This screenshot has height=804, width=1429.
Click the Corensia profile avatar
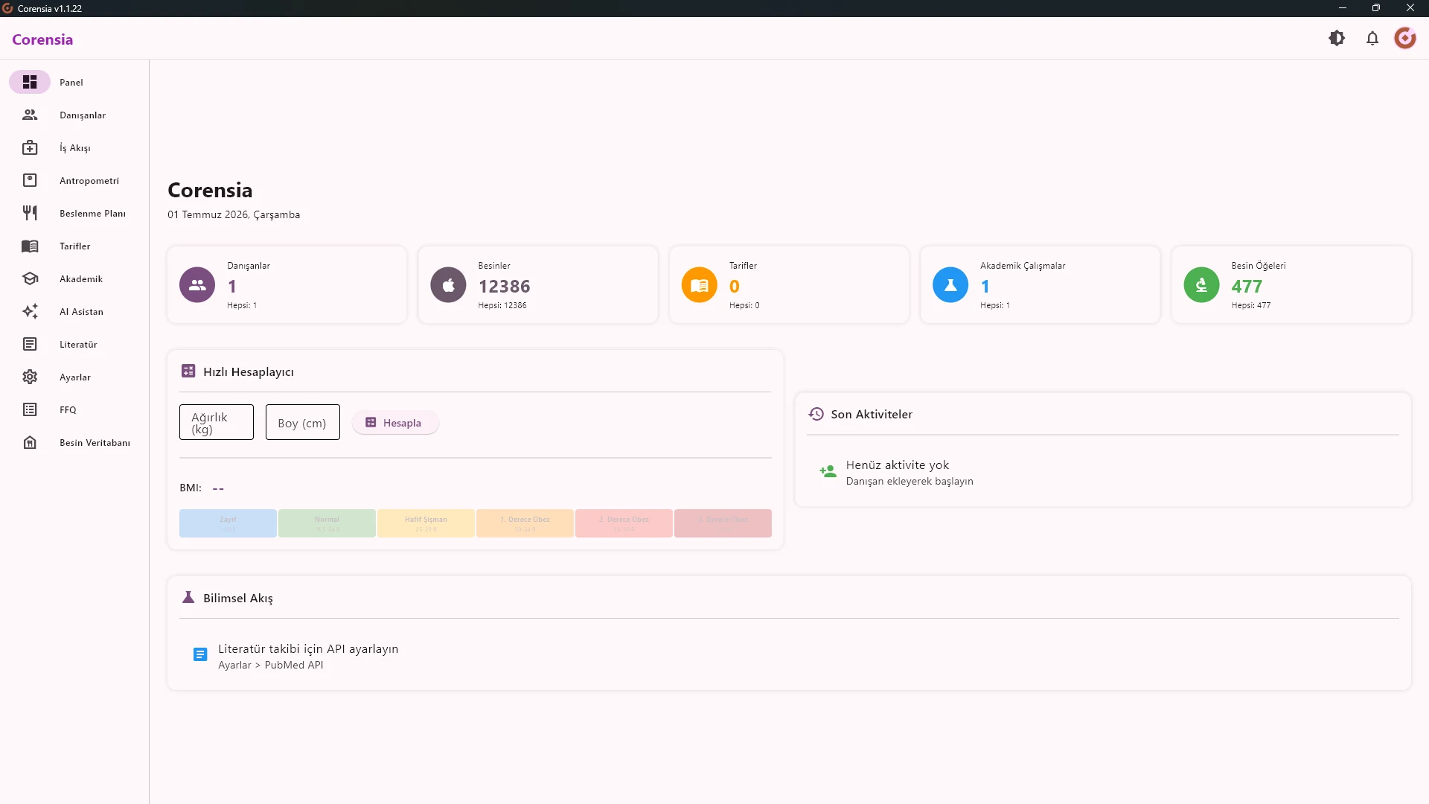(1405, 38)
